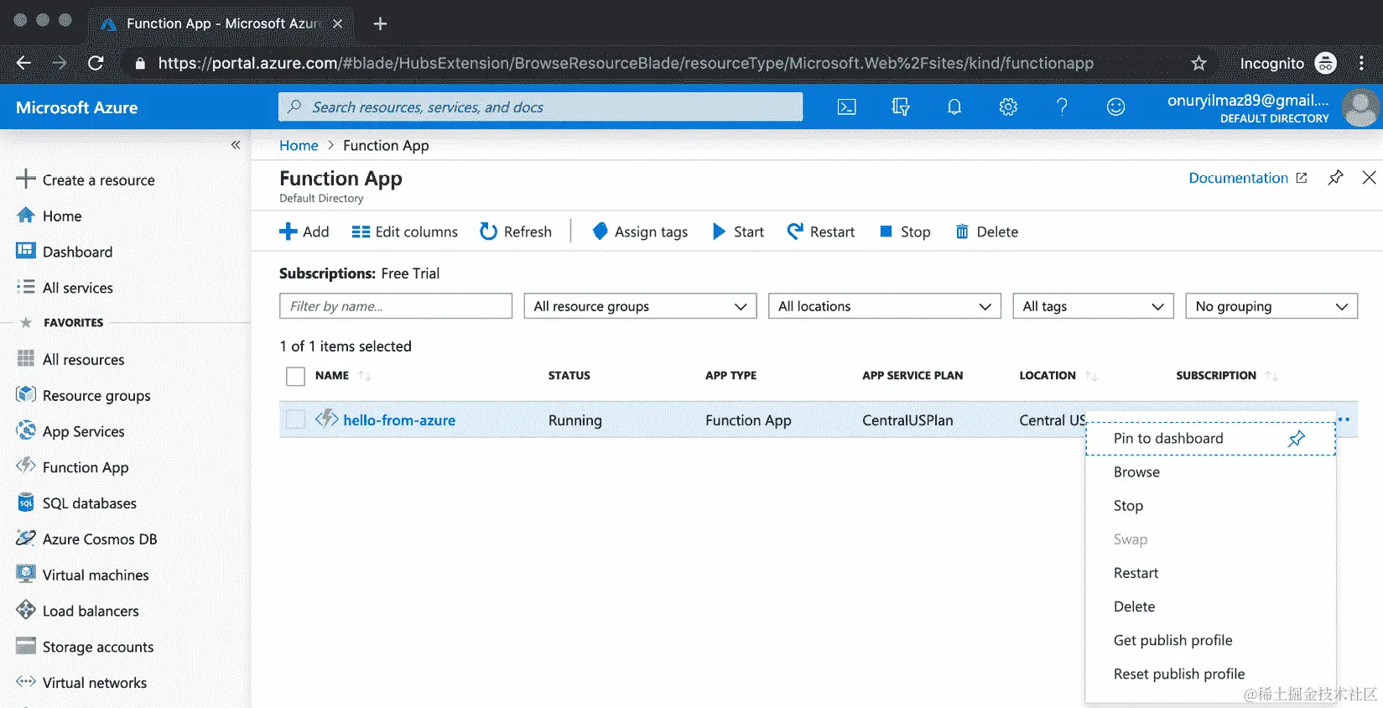Open the help question mark
Screen dimensions: 1383x708
(x=1062, y=107)
